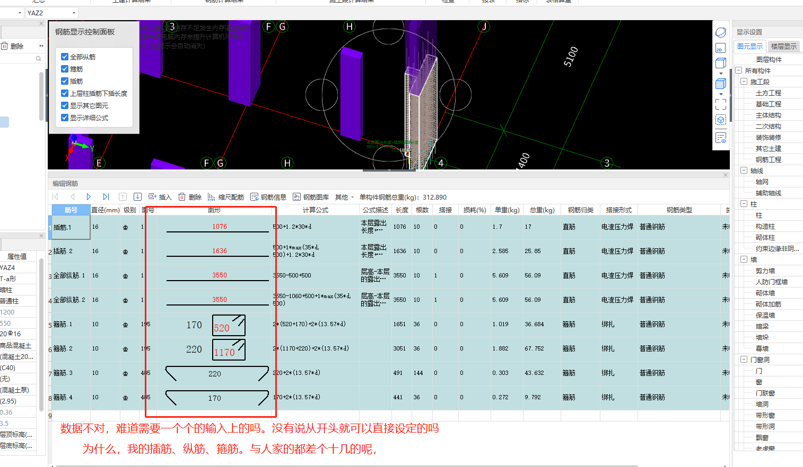This screenshot has width=803, height=467.
Task: Select the wireframe cube view icon
Action: 721,64
